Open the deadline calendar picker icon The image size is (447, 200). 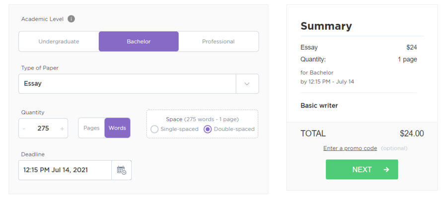tap(122, 170)
